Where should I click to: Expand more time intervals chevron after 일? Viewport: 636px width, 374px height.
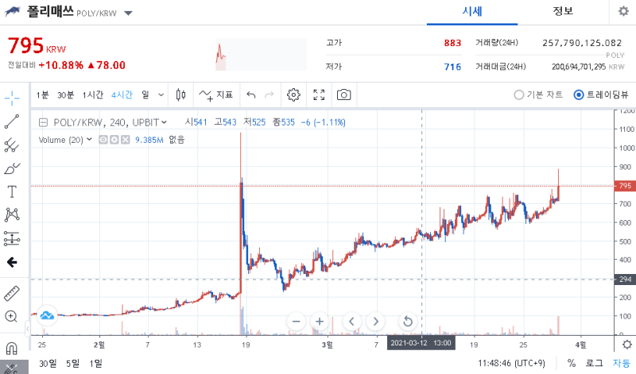(161, 95)
